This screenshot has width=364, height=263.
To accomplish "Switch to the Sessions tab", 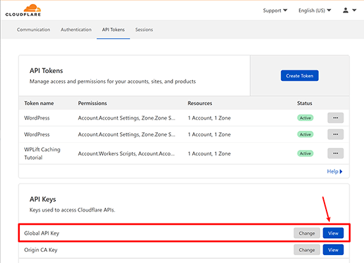I will tap(144, 30).
